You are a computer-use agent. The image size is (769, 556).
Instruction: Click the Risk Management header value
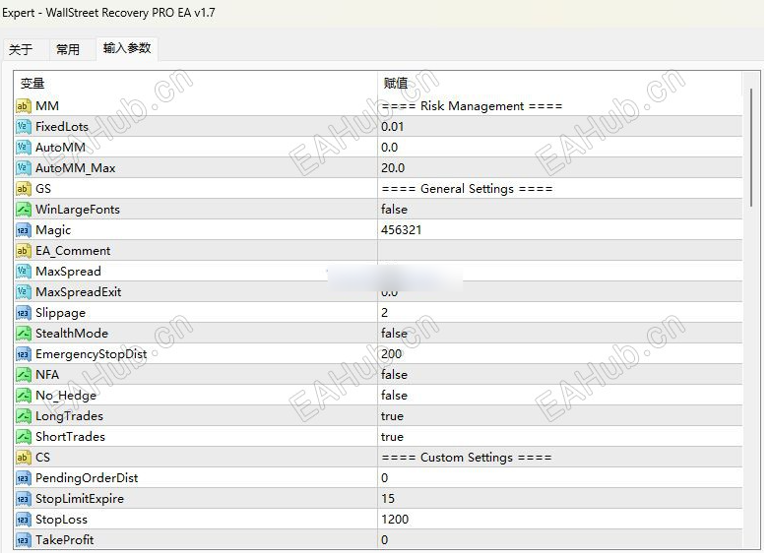(x=473, y=106)
